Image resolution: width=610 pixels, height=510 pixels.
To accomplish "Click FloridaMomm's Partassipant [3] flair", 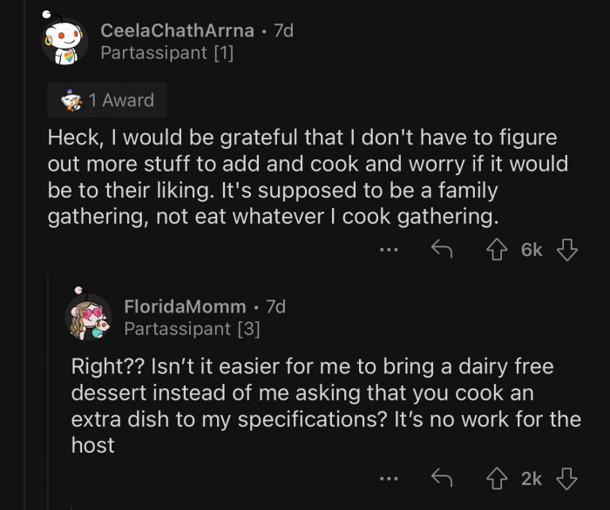I will (x=192, y=329).
